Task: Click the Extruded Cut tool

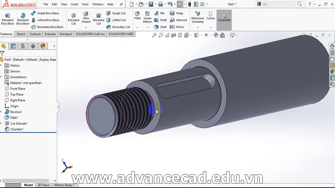Action: 73,19
